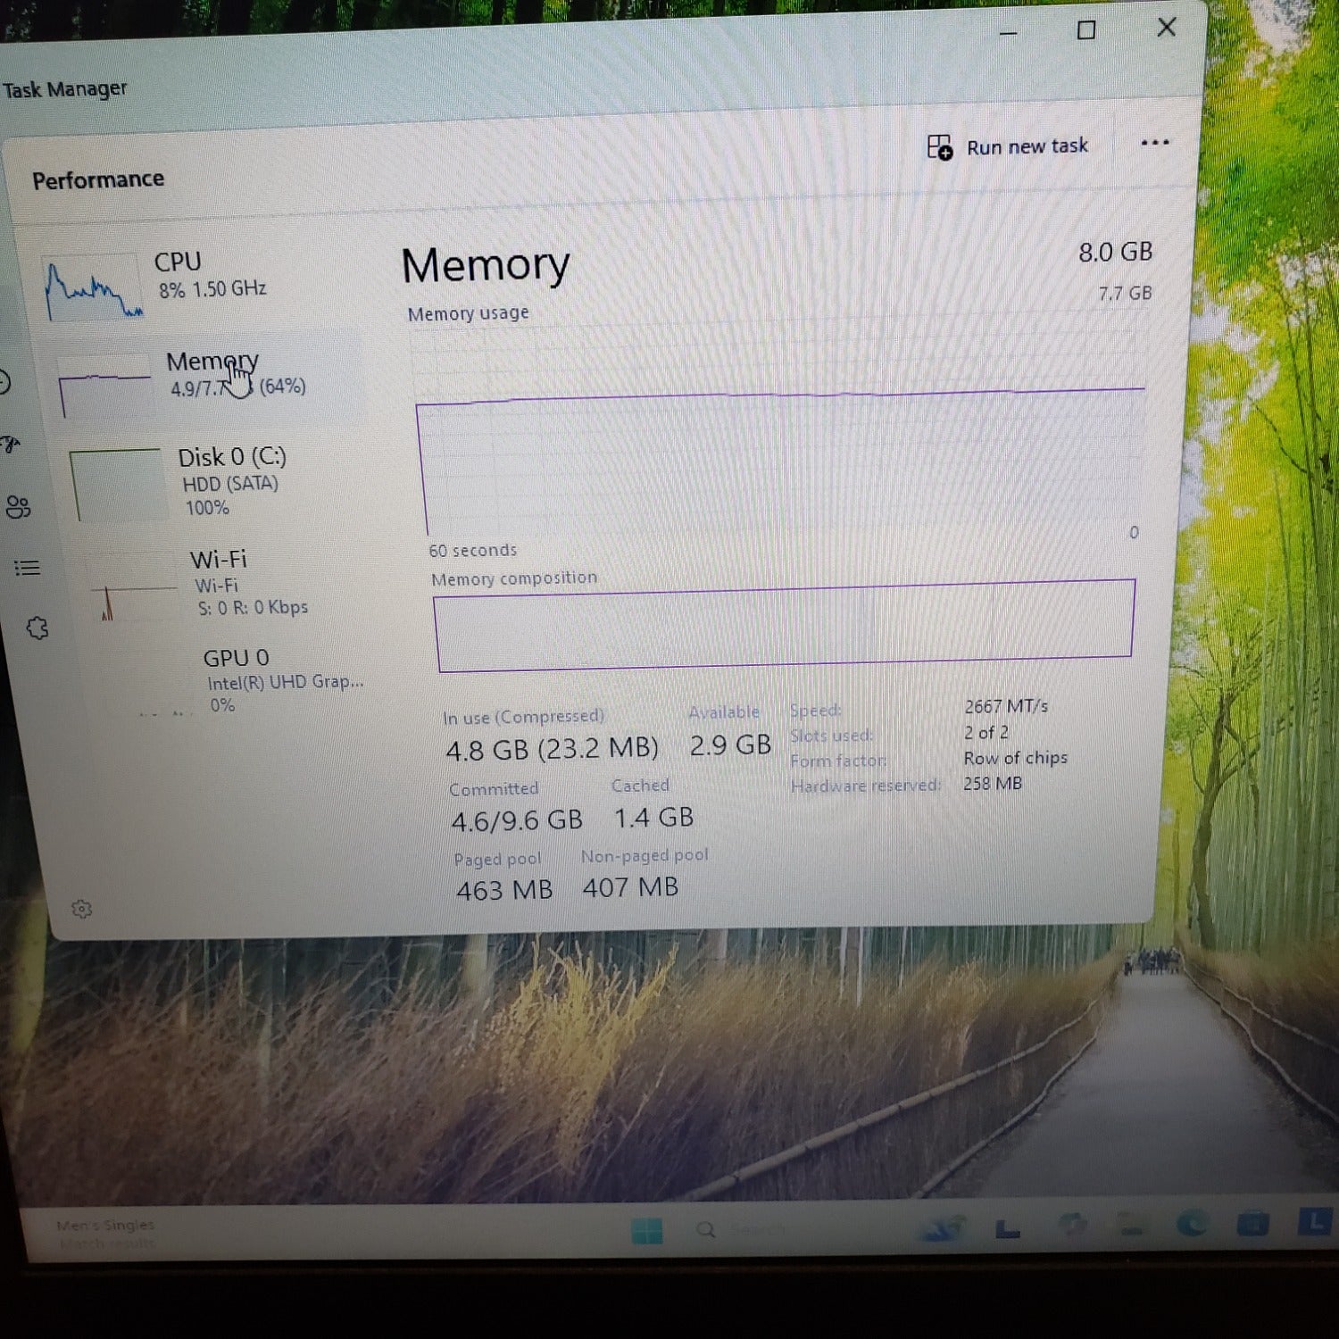Open the Users page in sidebar

click(18, 507)
